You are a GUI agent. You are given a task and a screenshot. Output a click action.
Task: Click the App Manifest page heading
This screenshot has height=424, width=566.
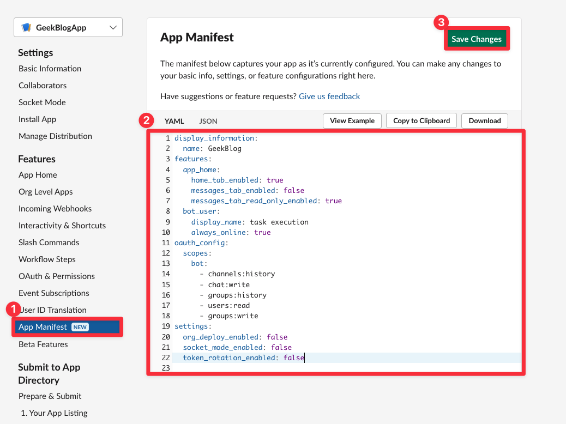197,38
